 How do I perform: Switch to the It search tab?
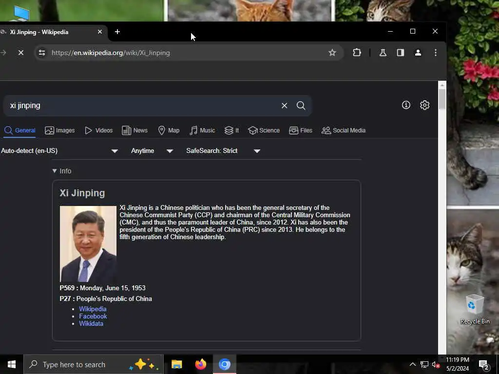(x=231, y=131)
